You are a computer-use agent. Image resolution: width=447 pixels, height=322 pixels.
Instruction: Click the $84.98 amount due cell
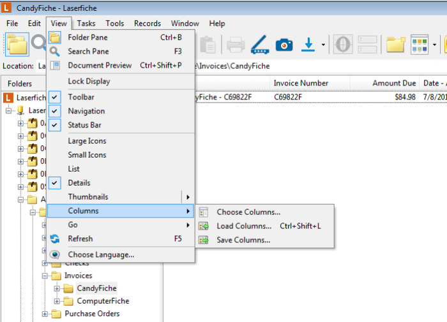coord(405,98)
